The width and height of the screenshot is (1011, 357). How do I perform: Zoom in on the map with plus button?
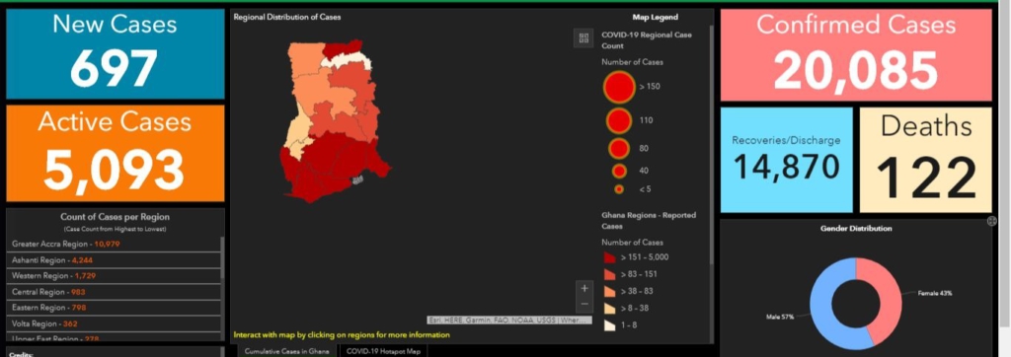pyautogui.click(x=584, y=288)
